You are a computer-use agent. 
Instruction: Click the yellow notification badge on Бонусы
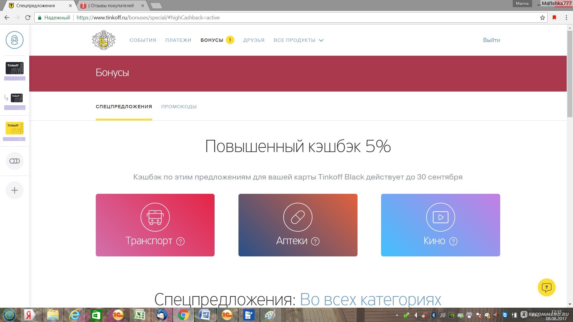coord(230,40)
